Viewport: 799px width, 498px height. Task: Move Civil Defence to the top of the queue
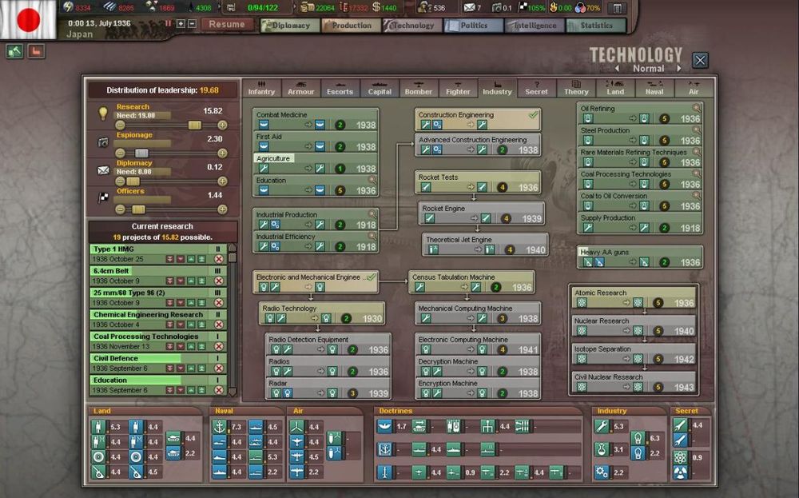(x=202, y=368)
